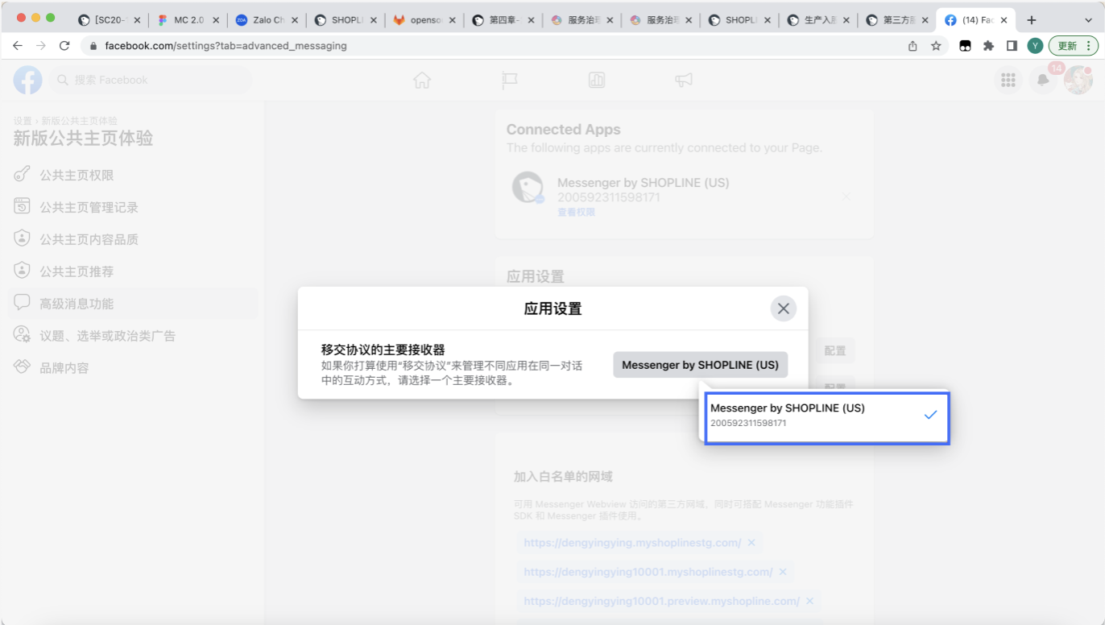This screenshot has width=1105, height=625.
Task: Click the Messenger by SHOPLINE app avatar
Action: point(528,188)
